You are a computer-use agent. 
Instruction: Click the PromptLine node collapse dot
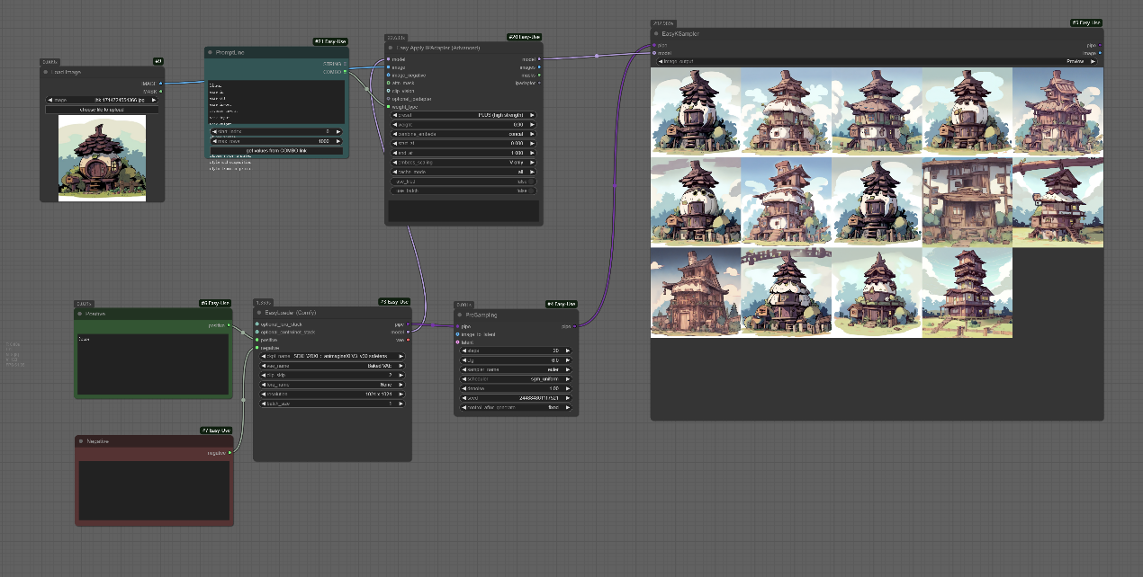(x=211, y=52)
